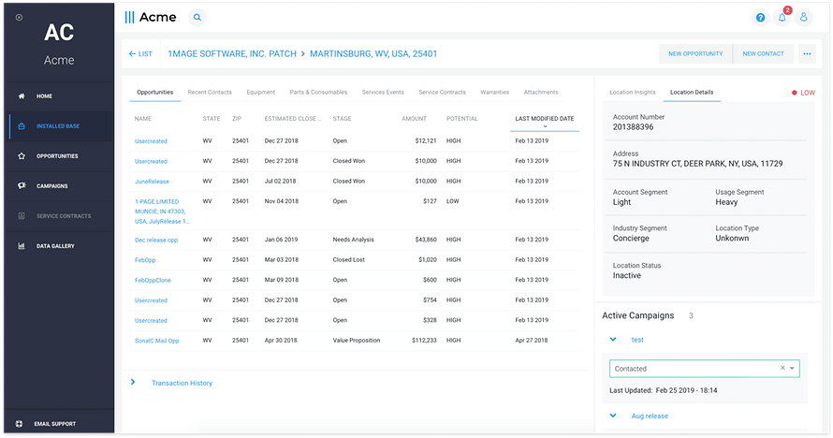Open the Contacted status dropdown arrow
833x438 pixels.
click(x=792, y=369)
